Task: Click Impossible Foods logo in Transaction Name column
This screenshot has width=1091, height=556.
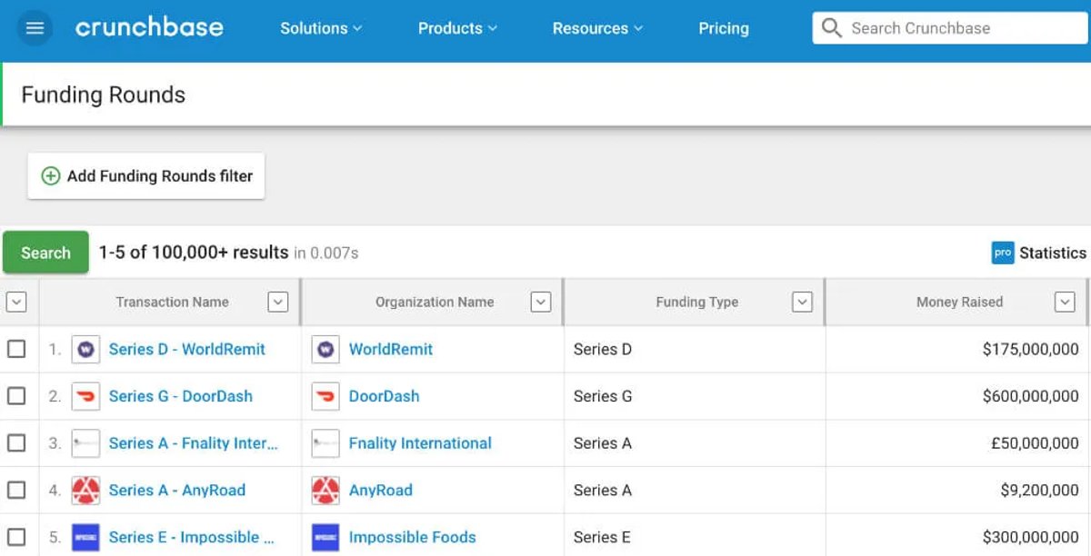Action: coord(85,537)
